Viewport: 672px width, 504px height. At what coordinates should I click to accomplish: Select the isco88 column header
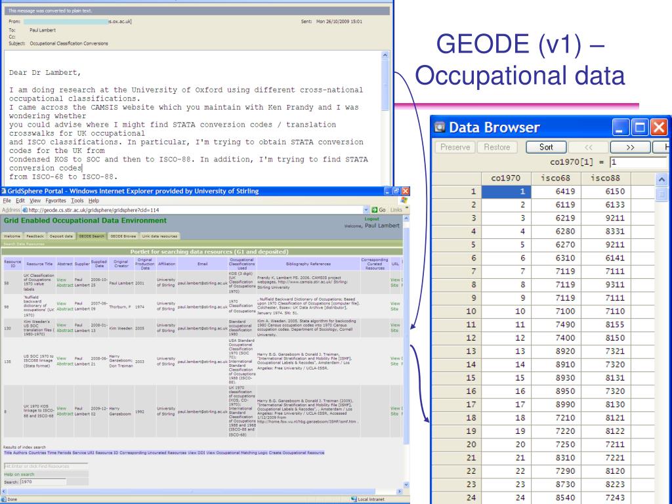606,178
